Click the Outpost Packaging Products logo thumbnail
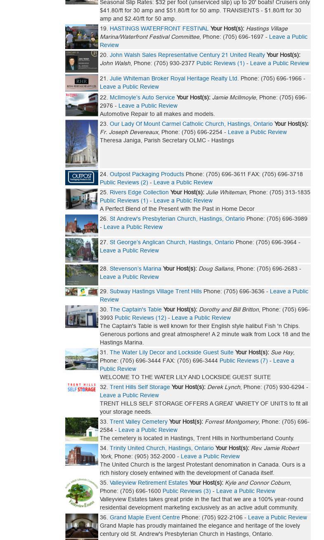Screen dimensions: 324x540 tap(81, 178)
